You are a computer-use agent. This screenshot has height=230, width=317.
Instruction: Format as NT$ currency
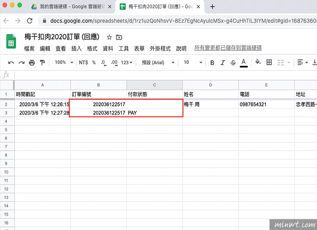pos(83,62)
